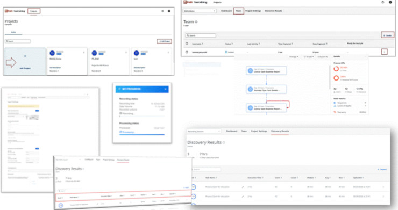Image resolution: width=398 pixels, height=210 pixels.
Task: Click the search field in right Discovery Results window
Action: [x=205, y=169]
